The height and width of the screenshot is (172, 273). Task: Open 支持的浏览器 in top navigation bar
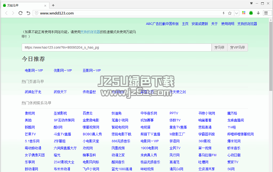pyautogui.click(x=247, y=24)
